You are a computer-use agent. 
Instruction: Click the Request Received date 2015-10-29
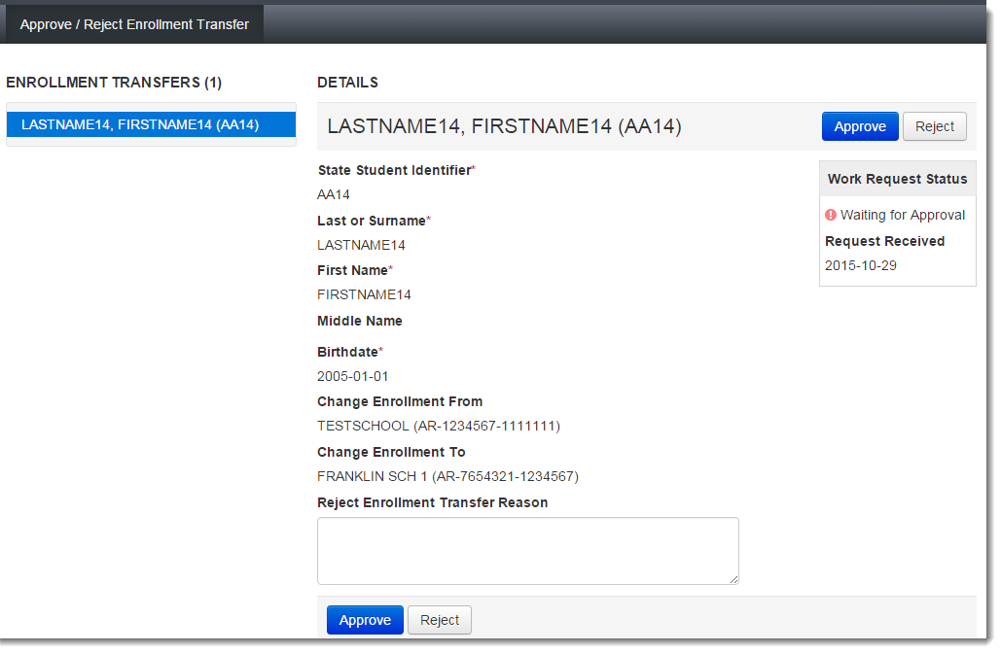coord(861,265)
